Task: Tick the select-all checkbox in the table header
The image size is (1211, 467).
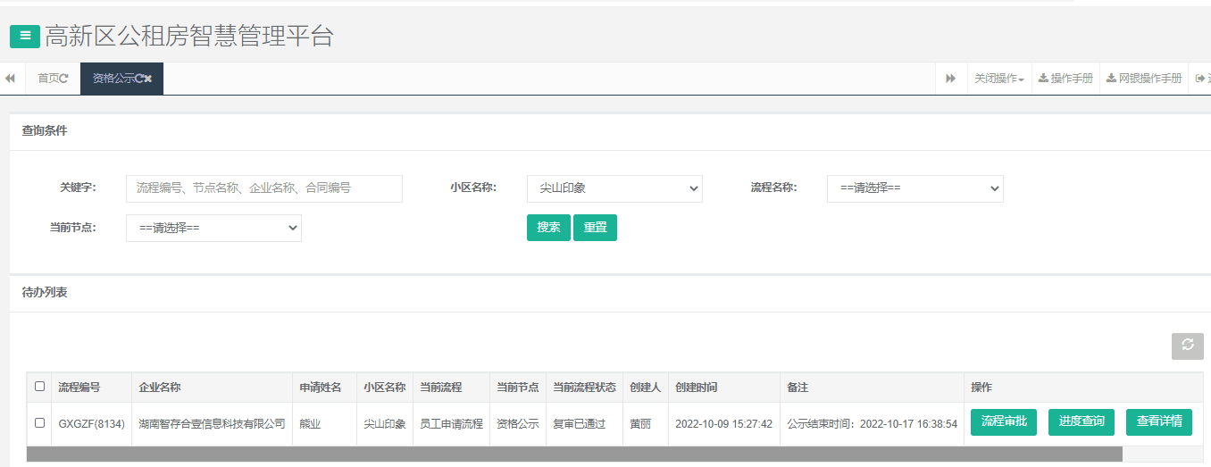Action: coord(39,387)
